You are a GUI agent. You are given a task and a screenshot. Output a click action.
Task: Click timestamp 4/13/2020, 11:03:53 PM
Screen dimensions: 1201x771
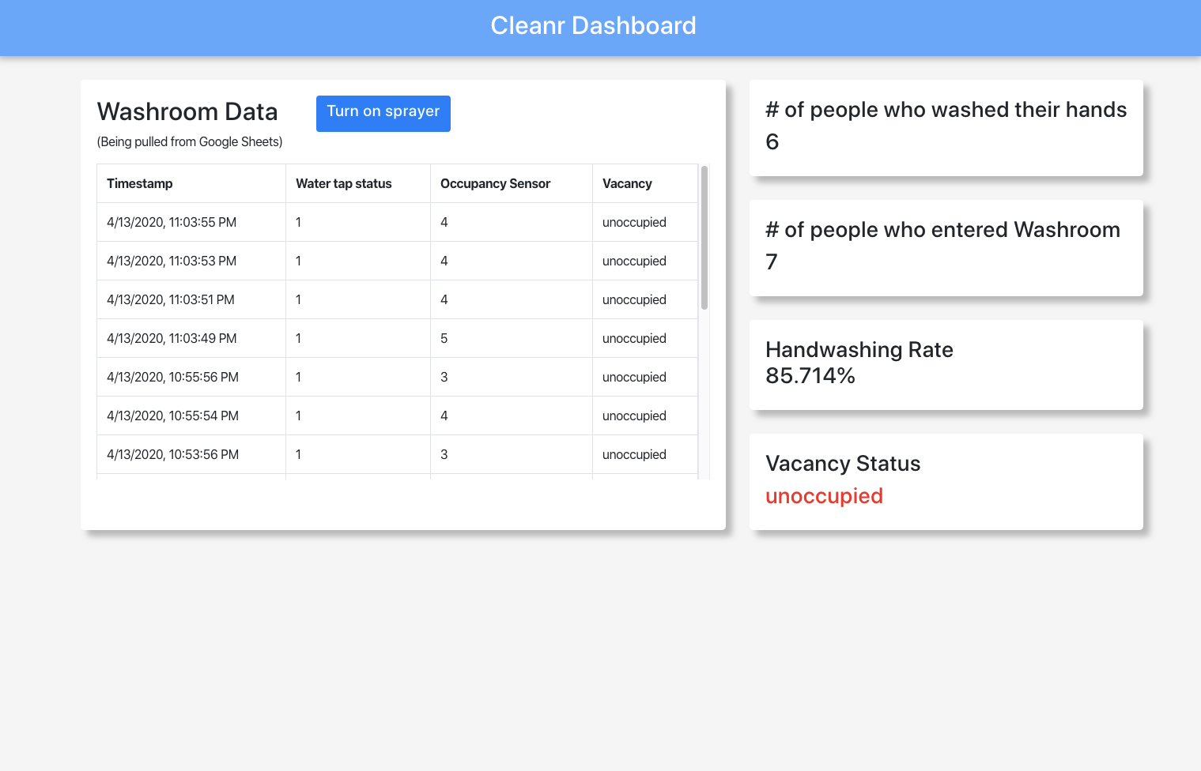click(172, 261)
